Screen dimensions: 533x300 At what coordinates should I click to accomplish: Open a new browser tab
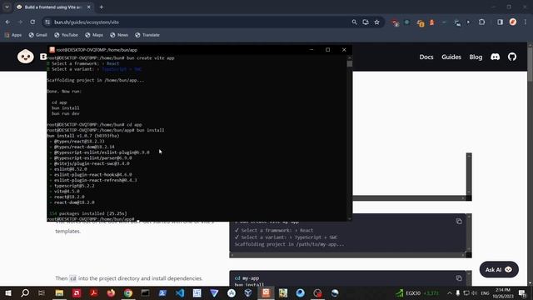[x=102, y=7]
